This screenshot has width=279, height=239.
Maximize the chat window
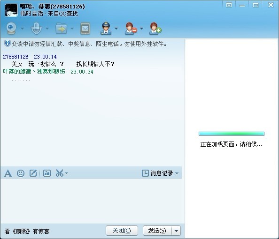click(x=256, y=5)
